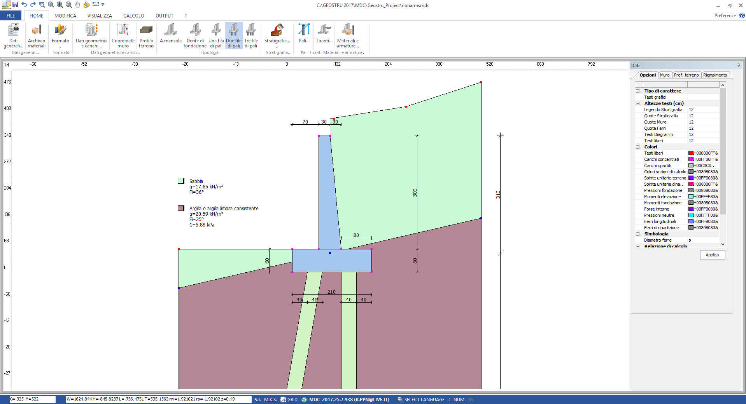Click the Legenda Stratigrafia value field
Image resolution: width=746 pixels, height=404 pixels.
click(x=703, y=110)
